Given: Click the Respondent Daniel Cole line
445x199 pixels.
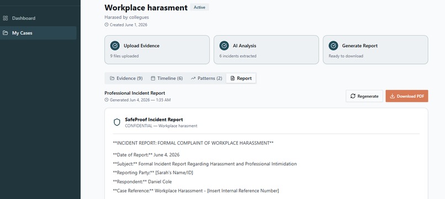Looking at the screenshot, I should (142, 181).
